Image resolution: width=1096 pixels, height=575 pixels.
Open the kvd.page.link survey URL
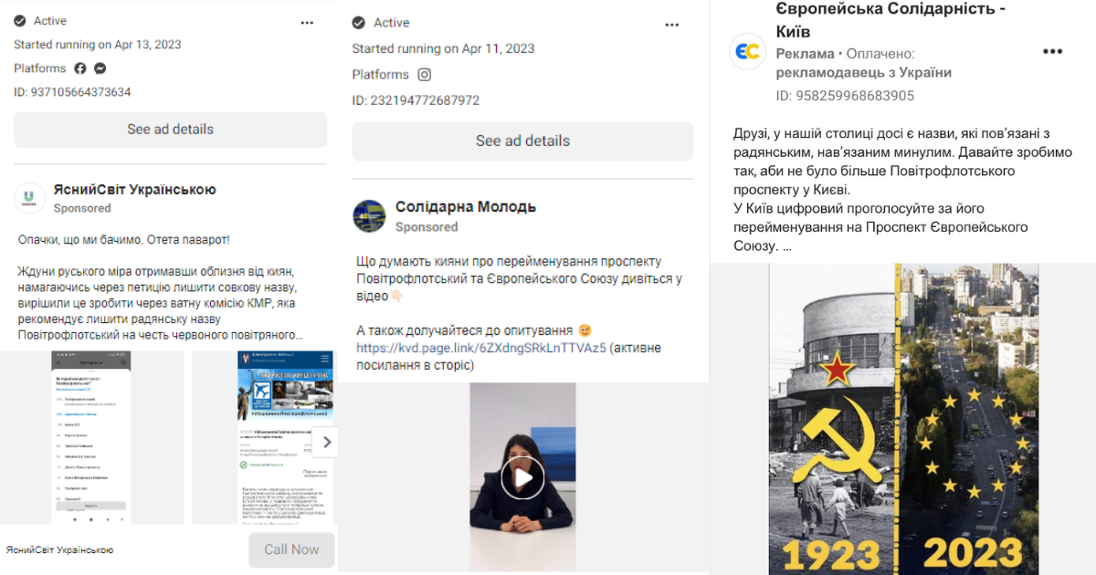point(481,348)
